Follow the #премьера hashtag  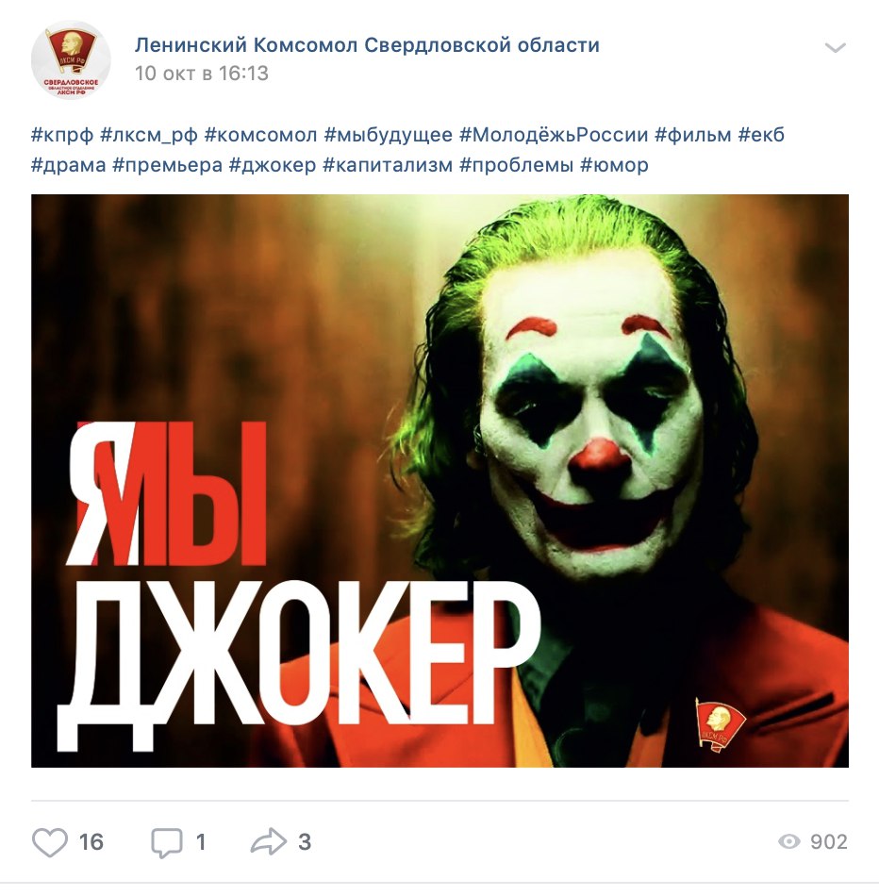pyautogui.click(x=168, y=165)
